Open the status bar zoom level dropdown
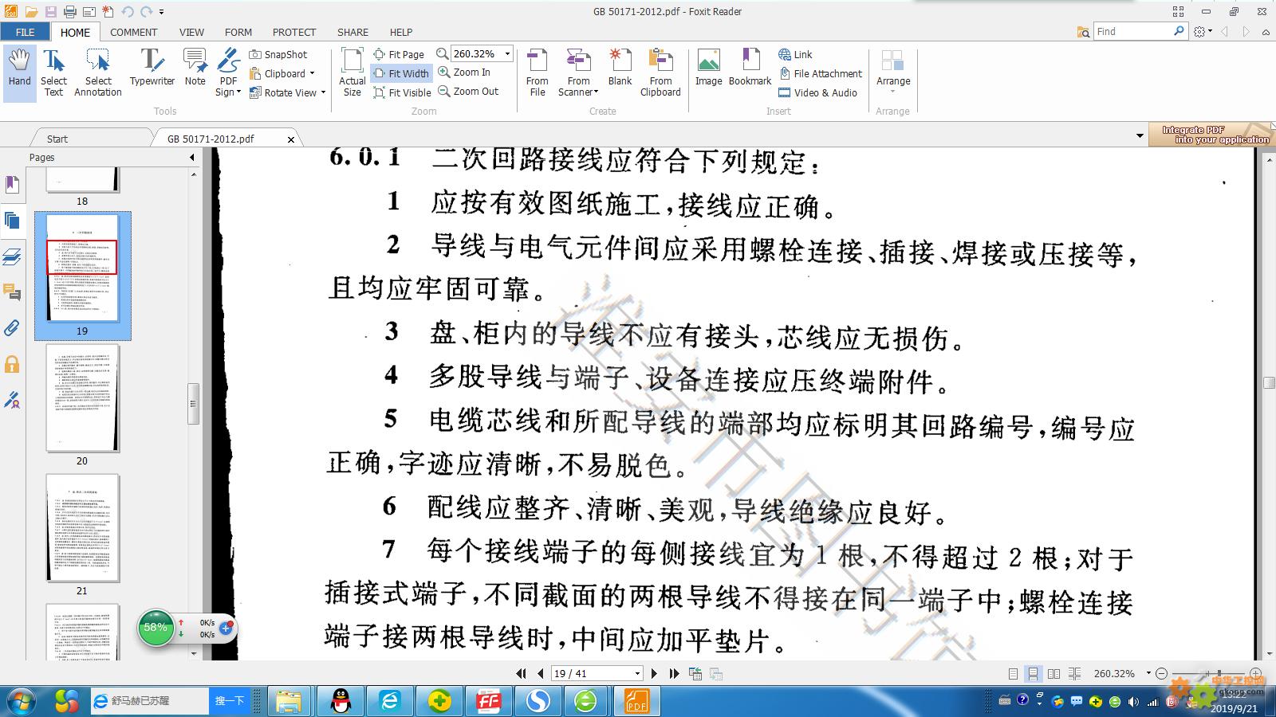This screenshot has width=1276, height=717. (1148, 673)
